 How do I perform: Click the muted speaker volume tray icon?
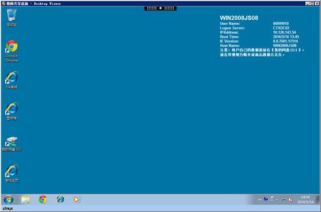pos(291,200)
